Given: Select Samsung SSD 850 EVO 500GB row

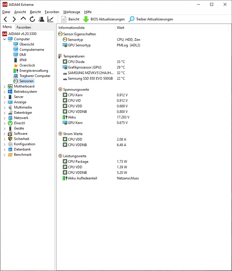Looking at the screenshot, I should tap(94, 78).
